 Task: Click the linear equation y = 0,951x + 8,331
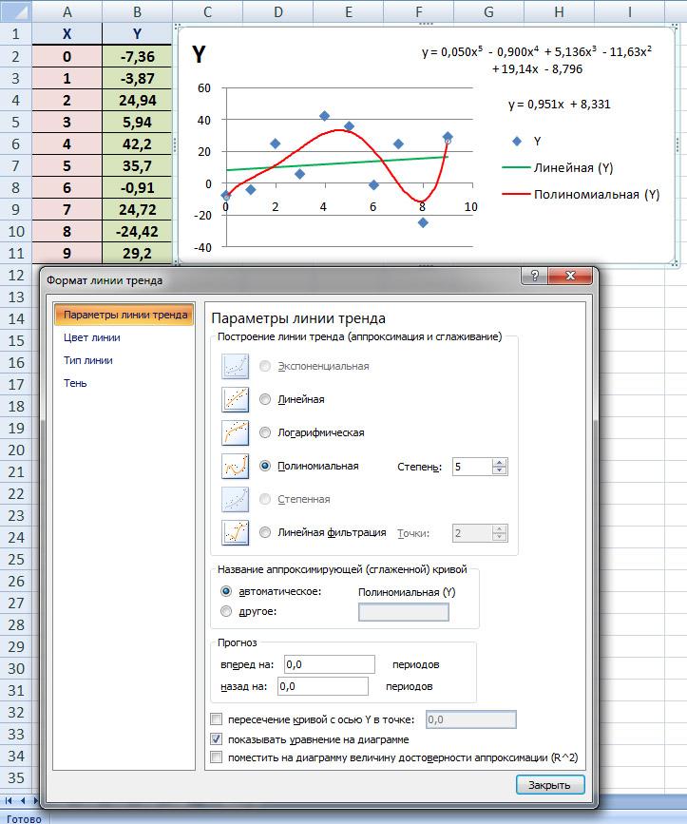(560, 104)
